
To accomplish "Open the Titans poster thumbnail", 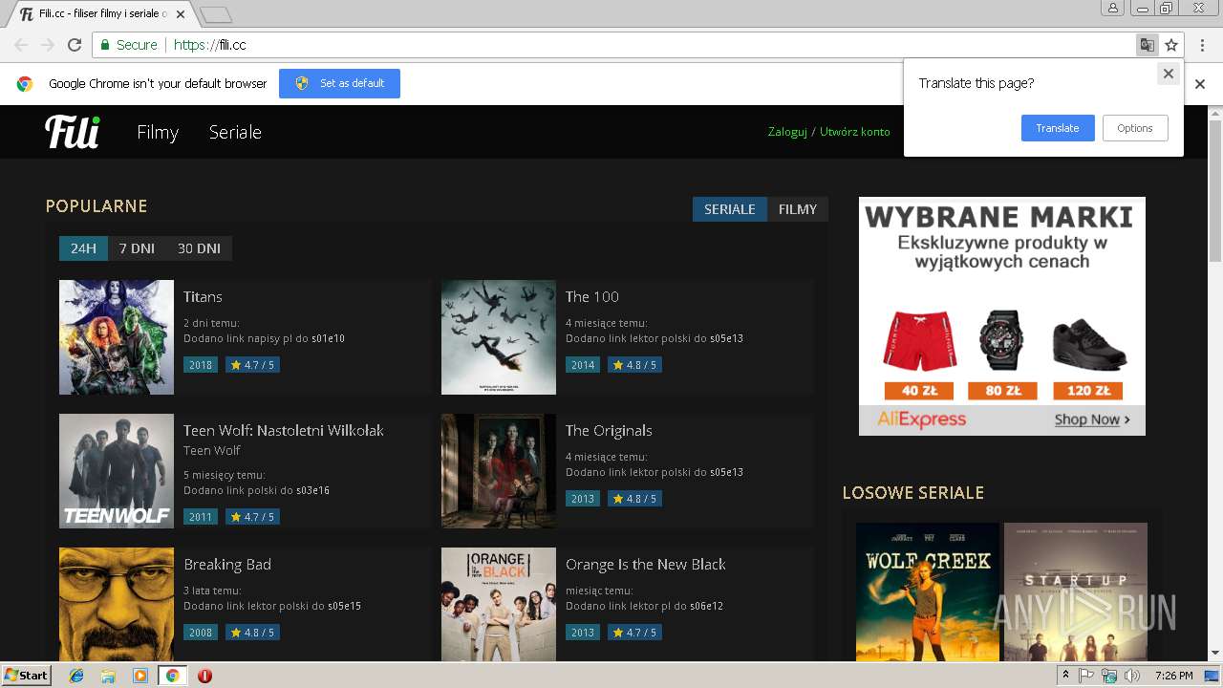I will point(117,337).
